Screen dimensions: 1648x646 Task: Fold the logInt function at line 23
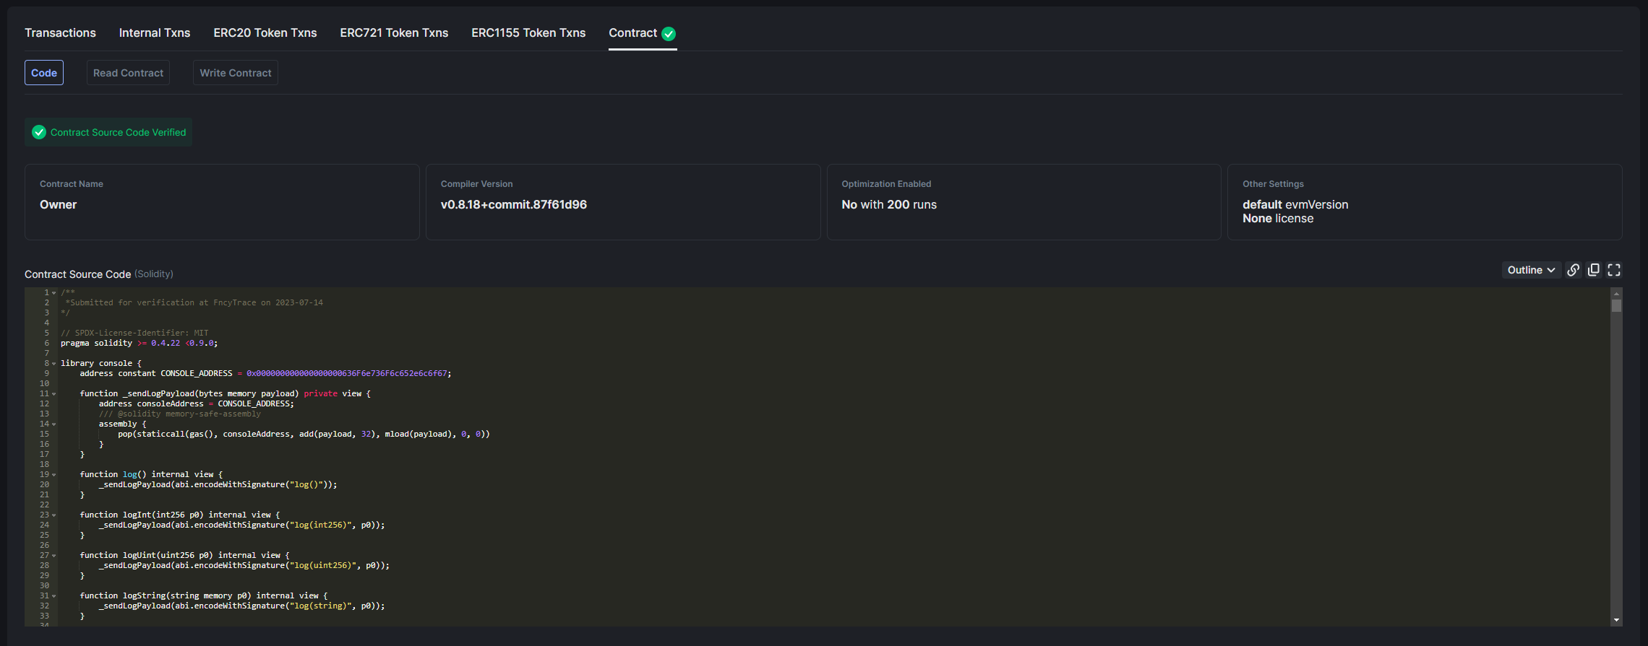[54, 515]
